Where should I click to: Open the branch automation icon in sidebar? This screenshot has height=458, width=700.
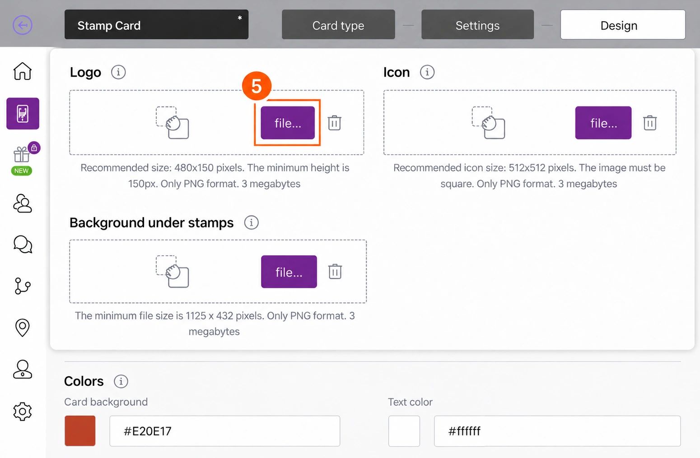click(x=23, y=286)
